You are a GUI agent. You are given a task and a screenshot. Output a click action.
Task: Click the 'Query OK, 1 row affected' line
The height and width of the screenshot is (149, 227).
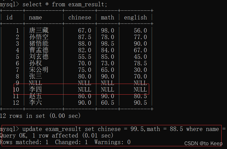pyautogui.click(x=57, y=135)
